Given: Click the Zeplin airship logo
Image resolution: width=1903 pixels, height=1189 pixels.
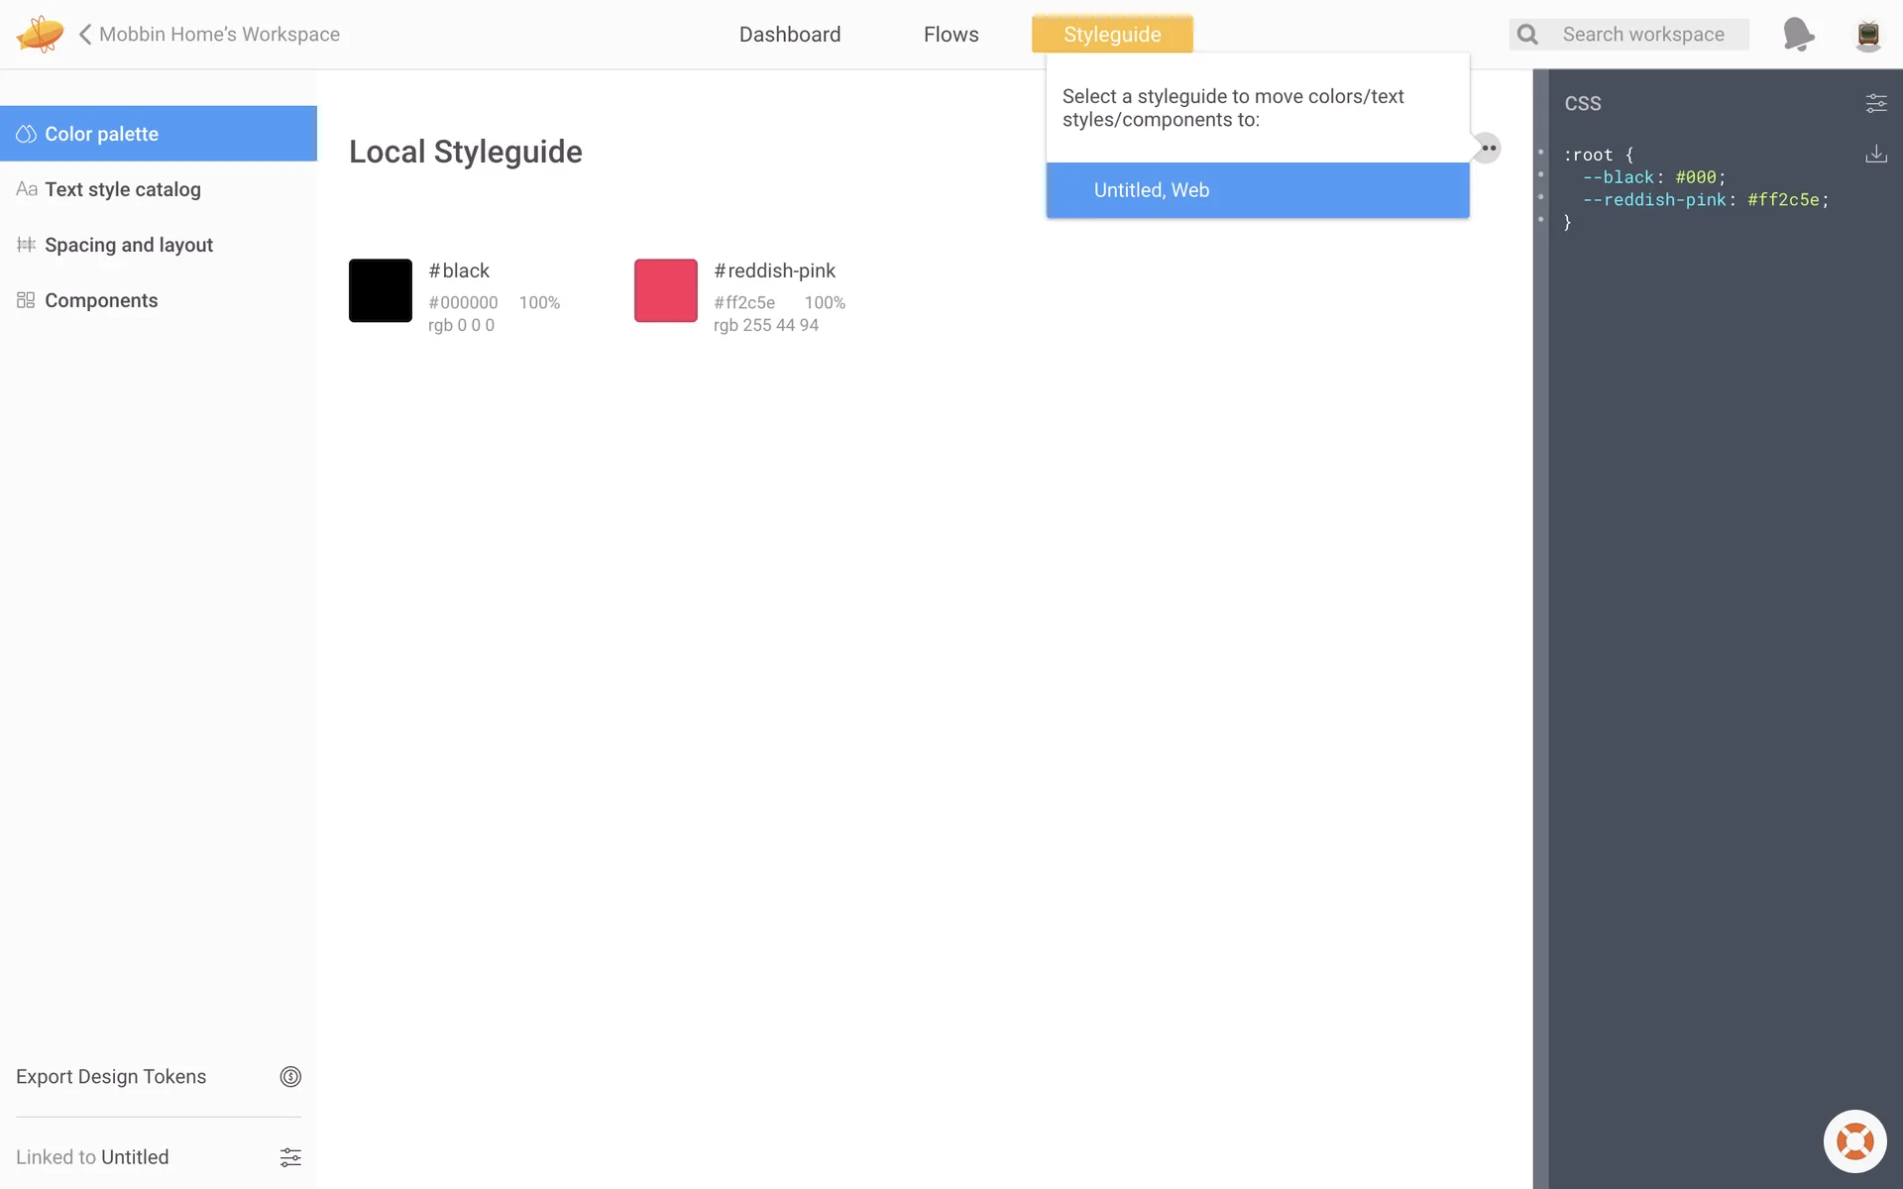Looking at the screenshot, I should coord(40,34).
